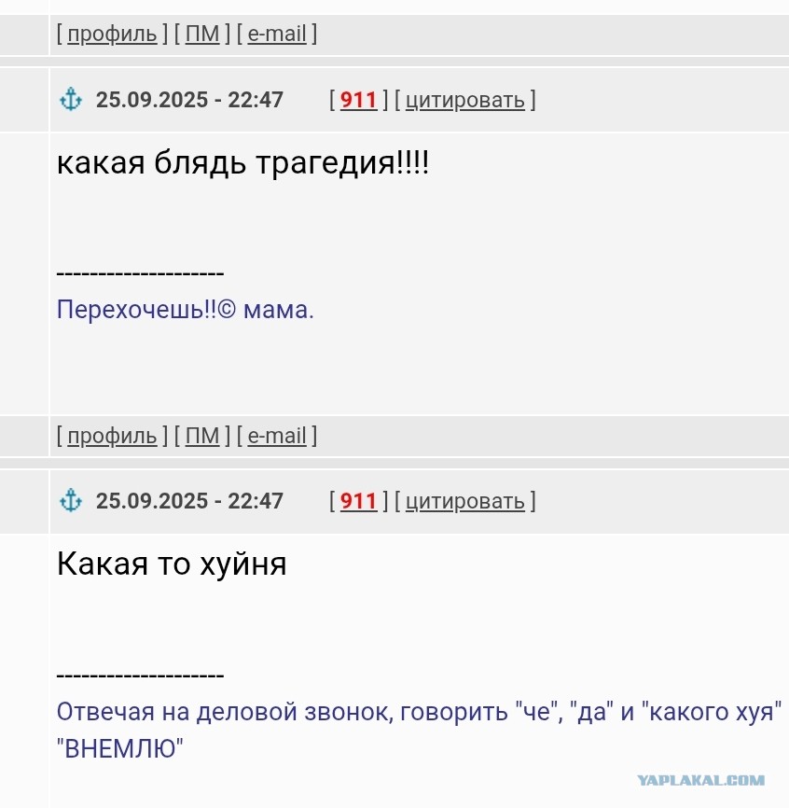Screen dimensions: 789x808
Task: Click e-mail link of the post before 'трагедия'
Action: click(277, 34)
